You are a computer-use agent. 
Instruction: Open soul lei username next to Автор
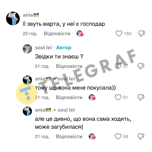point(43,47)
